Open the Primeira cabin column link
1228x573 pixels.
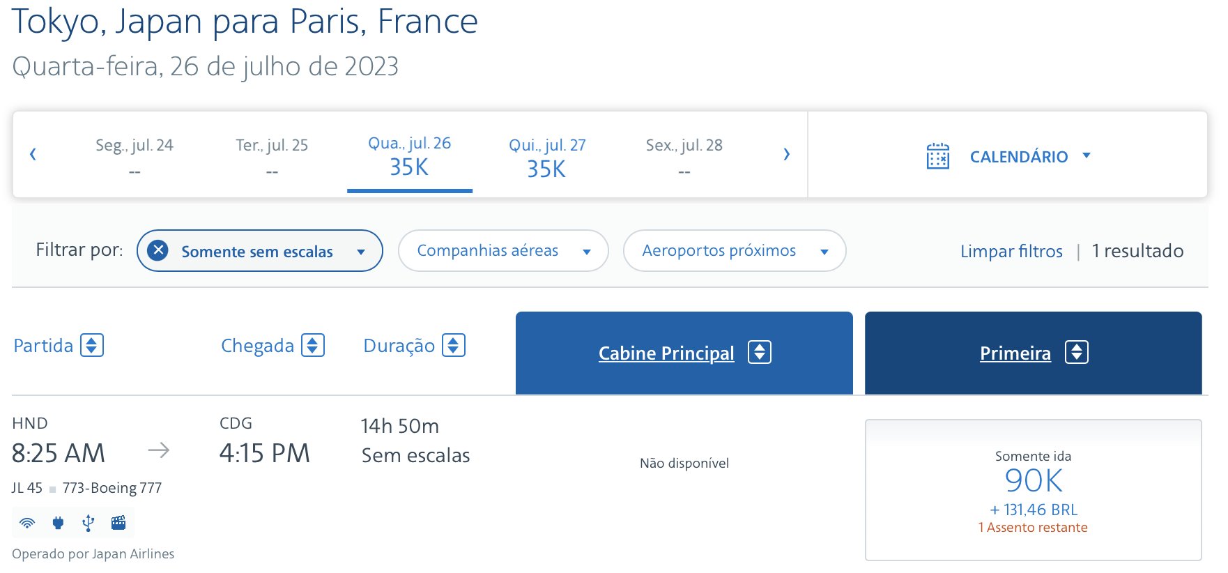1015,353
